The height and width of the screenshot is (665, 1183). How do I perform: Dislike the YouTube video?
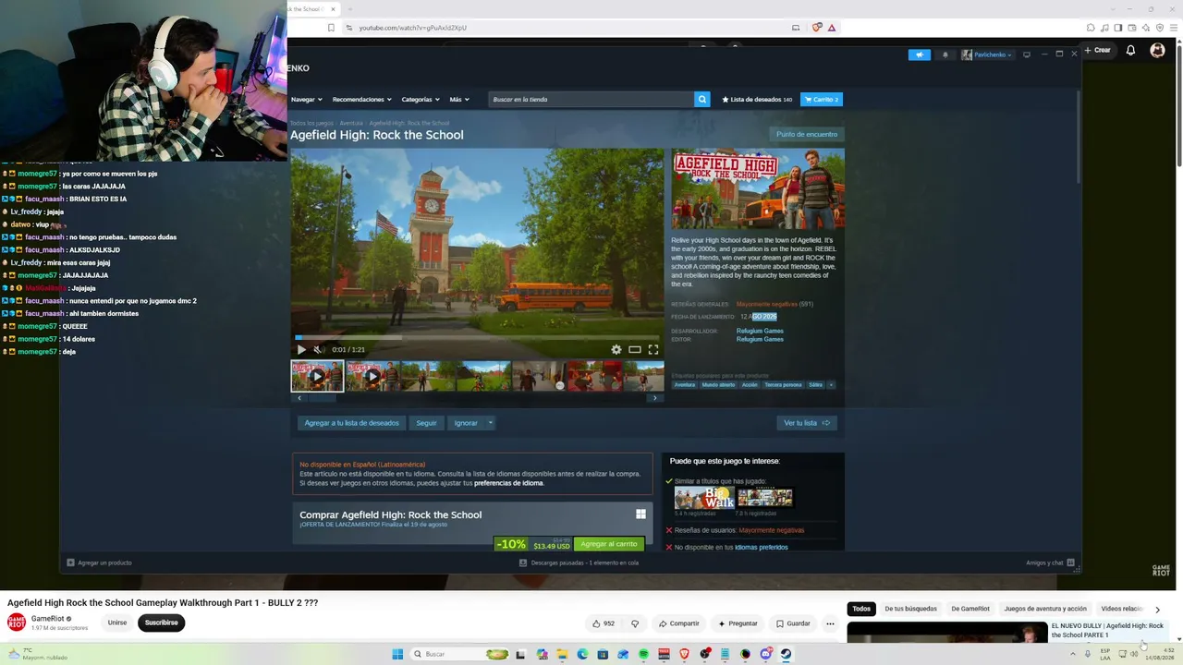635,623
